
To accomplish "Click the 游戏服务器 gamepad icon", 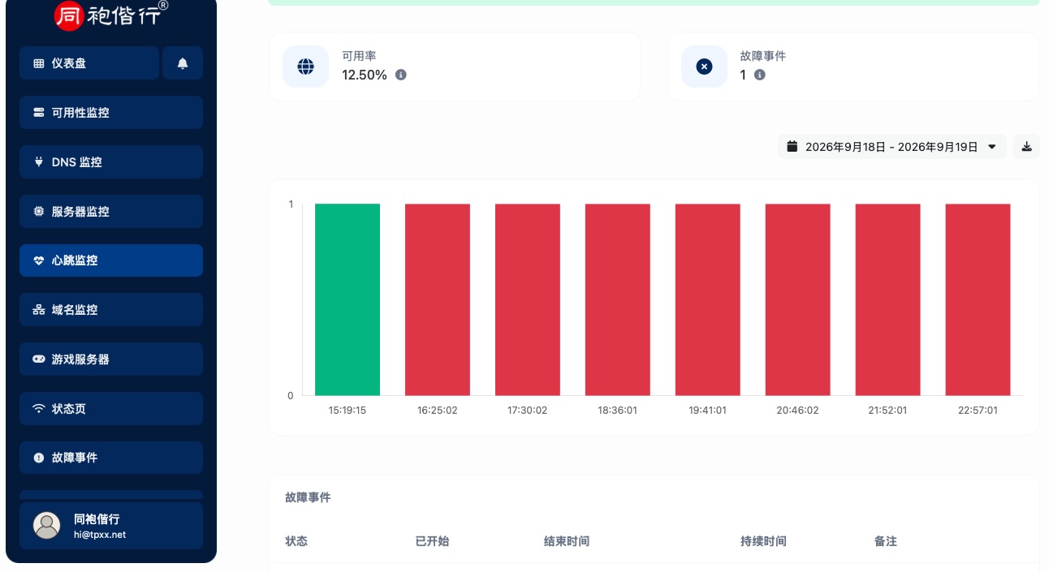I will [x=39, y=359].
